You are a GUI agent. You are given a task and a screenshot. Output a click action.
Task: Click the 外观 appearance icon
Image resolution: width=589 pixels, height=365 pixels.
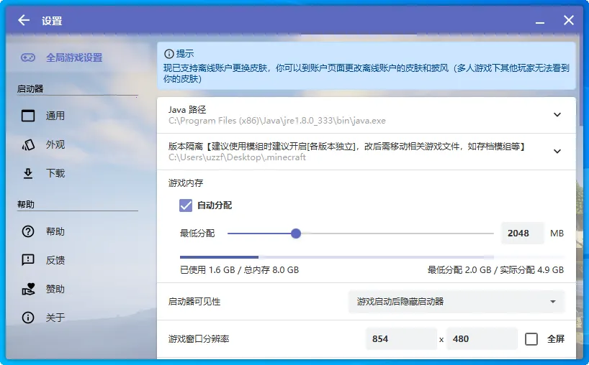tap(28, 144)
